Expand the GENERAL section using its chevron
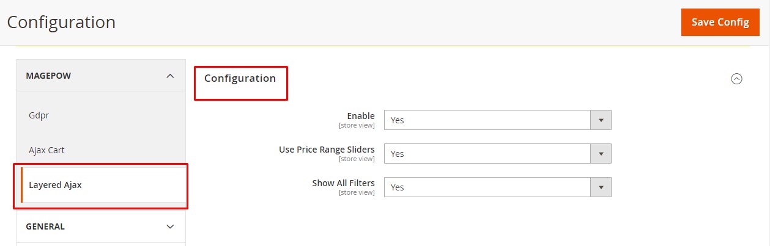 170,226
